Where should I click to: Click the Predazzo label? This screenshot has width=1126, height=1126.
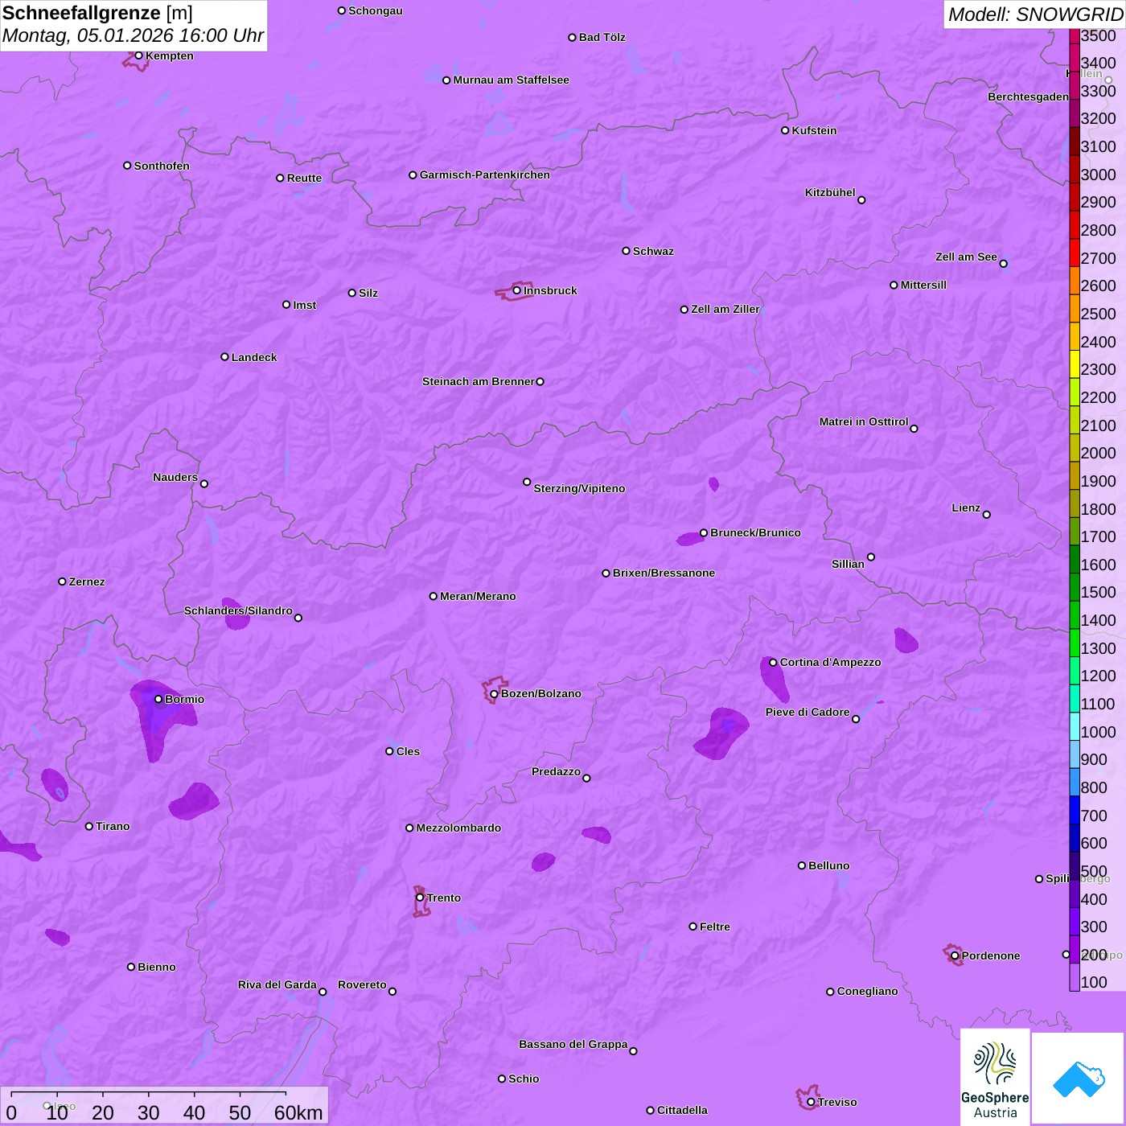click(556, 771)
